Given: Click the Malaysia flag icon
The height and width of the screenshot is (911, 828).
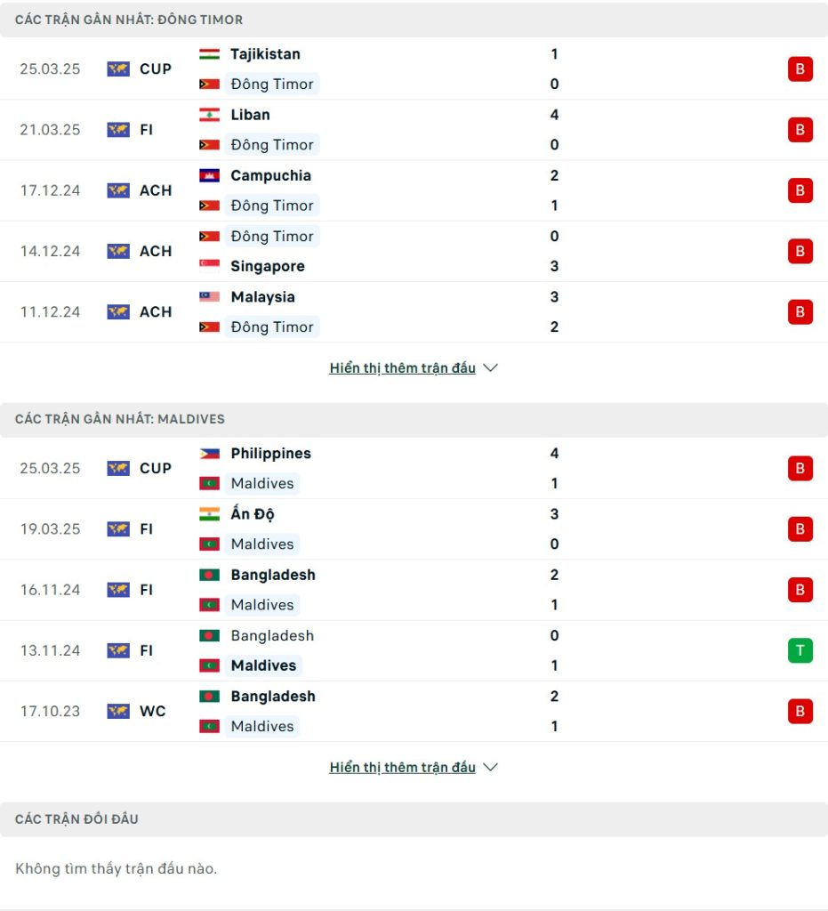Looking at the screenshot, I should pos(209,297).
